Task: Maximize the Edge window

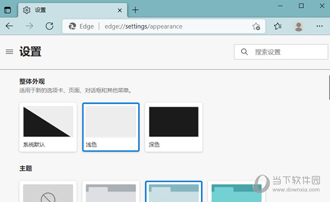Action: click(x=301, y=6)
